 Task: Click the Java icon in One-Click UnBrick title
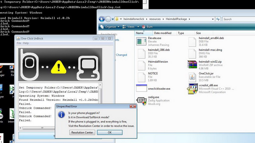tap(18, 38)
